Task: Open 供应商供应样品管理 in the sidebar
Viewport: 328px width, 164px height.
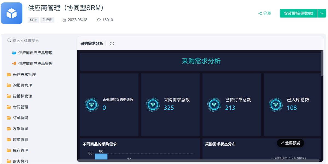Action: (35, 64)
